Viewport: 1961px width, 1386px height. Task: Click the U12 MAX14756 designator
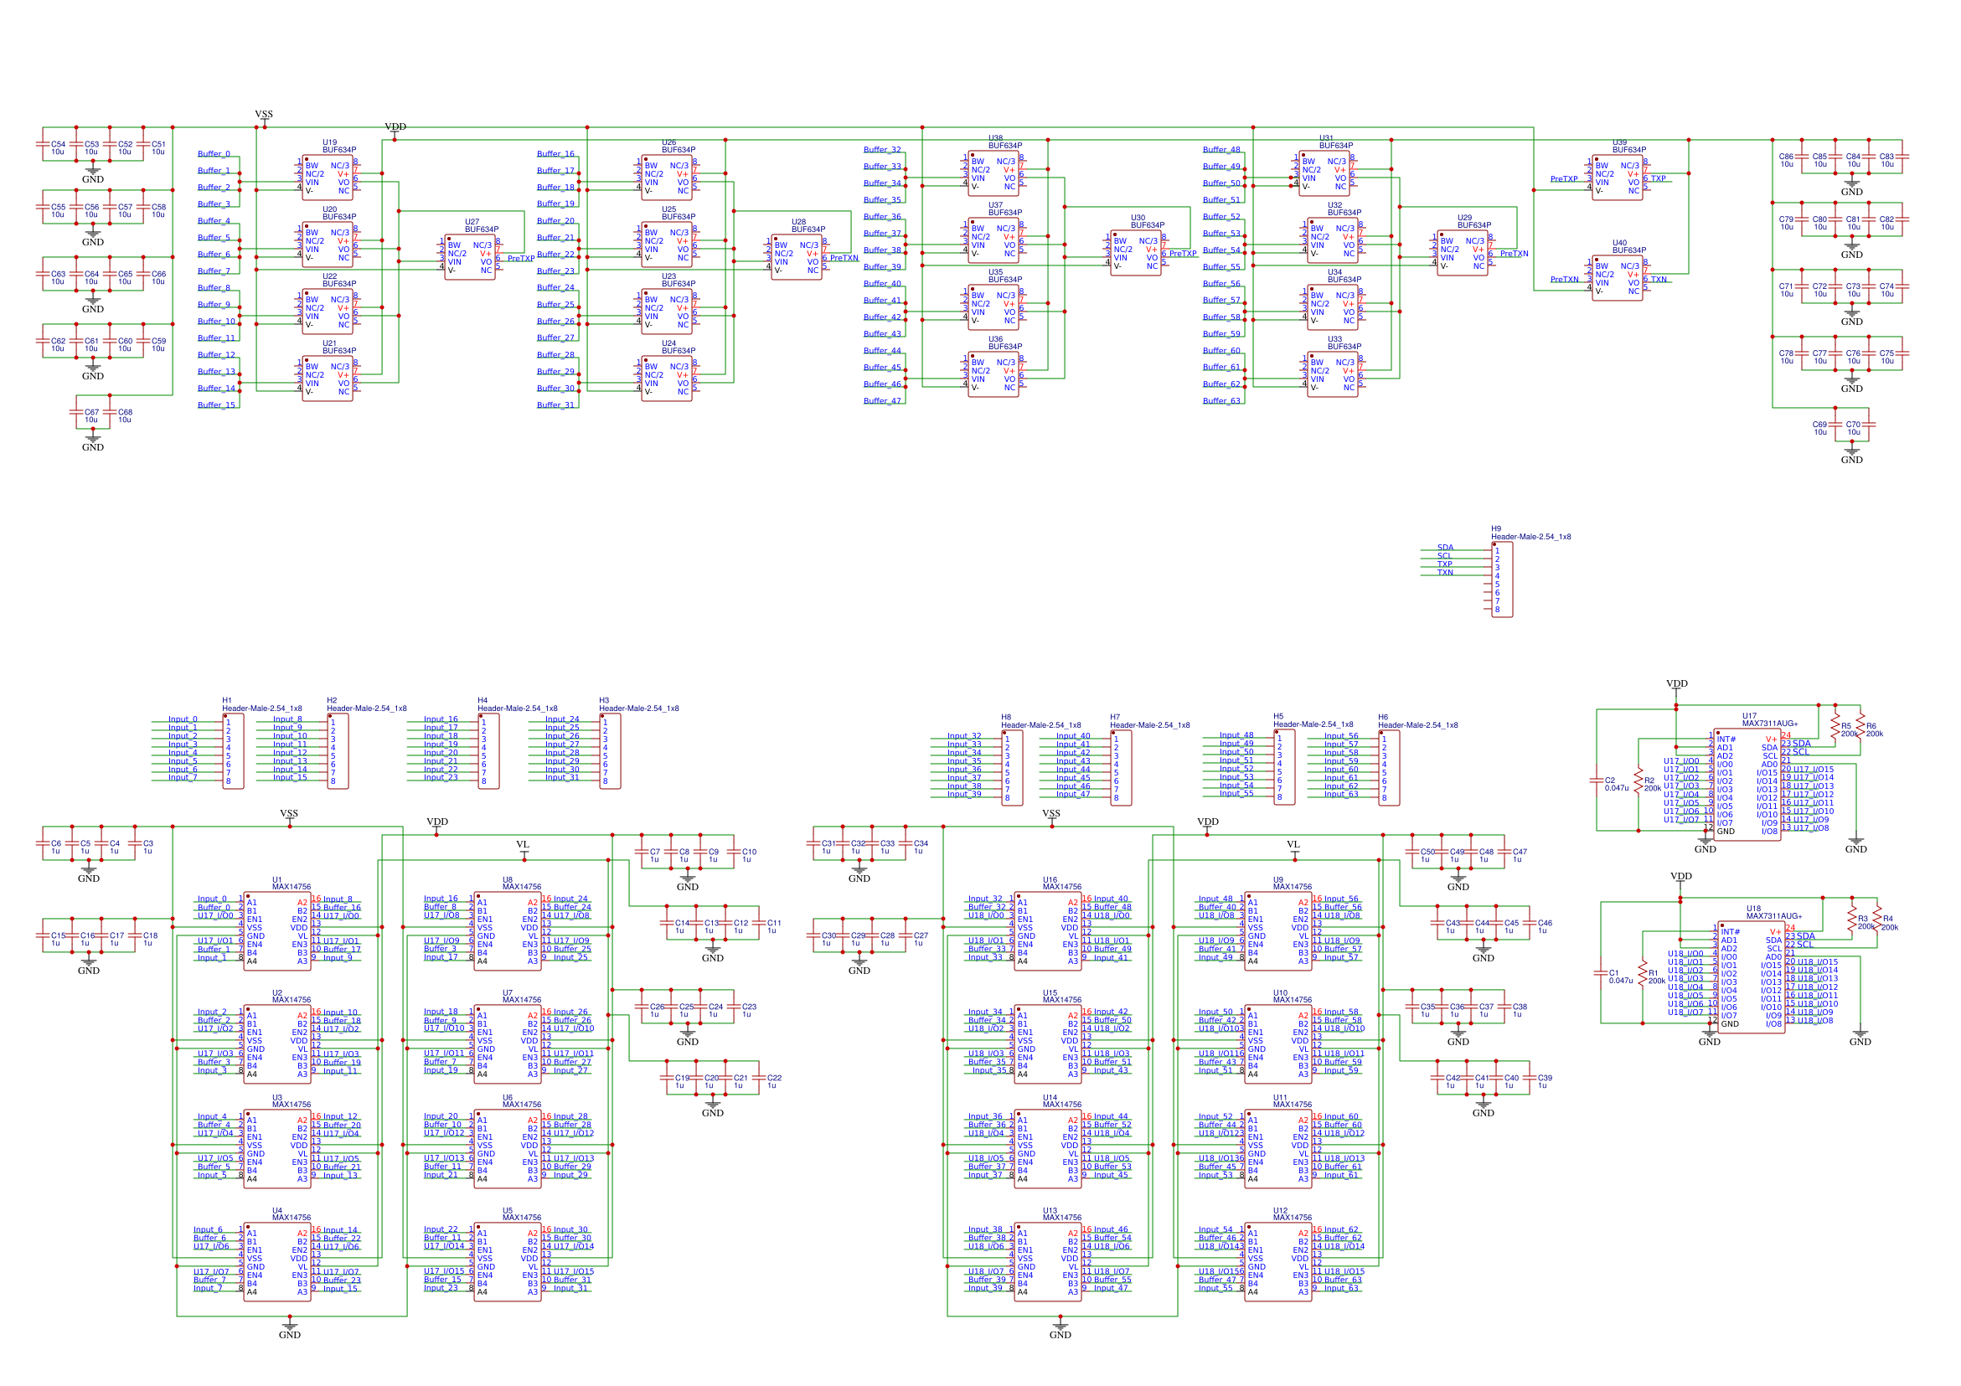pos(1293,1214)
